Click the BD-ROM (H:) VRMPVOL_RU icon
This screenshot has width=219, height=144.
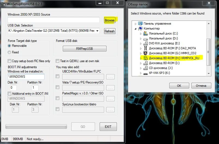point(146,58)
